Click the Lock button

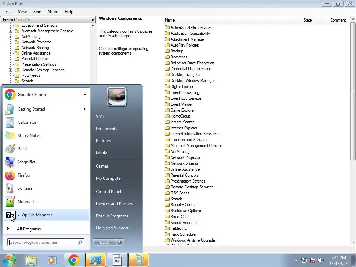pyautogui.click(x=105, y=242)
